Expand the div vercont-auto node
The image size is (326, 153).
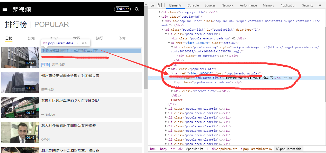172,91
